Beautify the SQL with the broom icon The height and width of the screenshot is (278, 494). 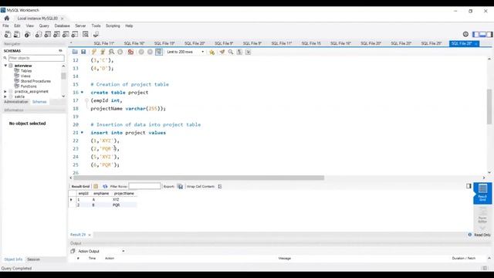(x=222, y=52)
